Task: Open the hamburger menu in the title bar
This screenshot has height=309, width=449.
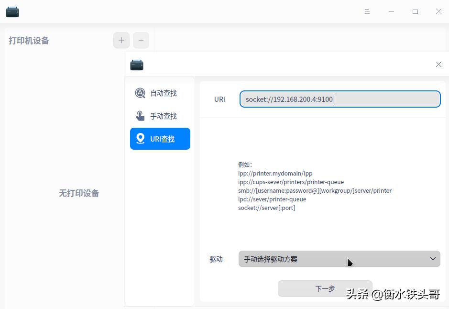Action: click(x=367, y=11)
